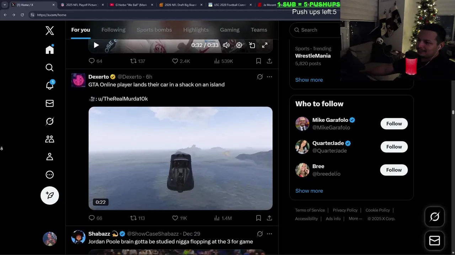This screenshot has height=255, width=455.
Task: Open Ads info footer link
Action: 333,219
